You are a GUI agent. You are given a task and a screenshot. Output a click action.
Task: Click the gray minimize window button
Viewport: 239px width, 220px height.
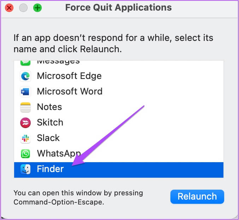tap(23, 8)
